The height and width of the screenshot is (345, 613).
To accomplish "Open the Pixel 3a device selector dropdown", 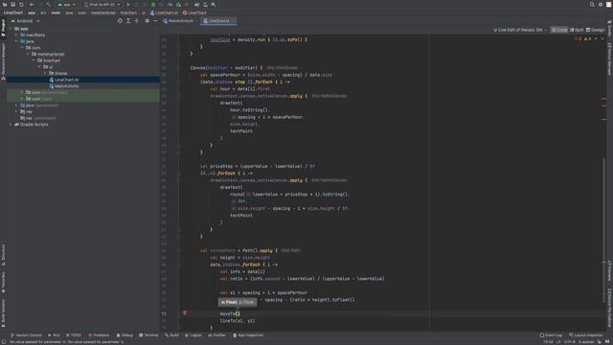I will pos(102,4).
